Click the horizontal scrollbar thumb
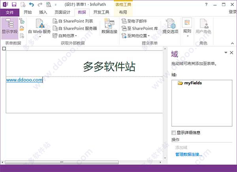Image resolution: width=237 pixels, height=172 pixels. [x=62, y=163]
